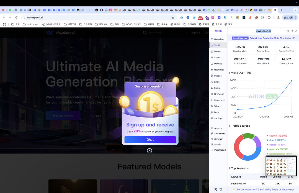Open the 日入万刀 bookmark folder
Screen dimensions: 299x193
[x=86, y=24]
